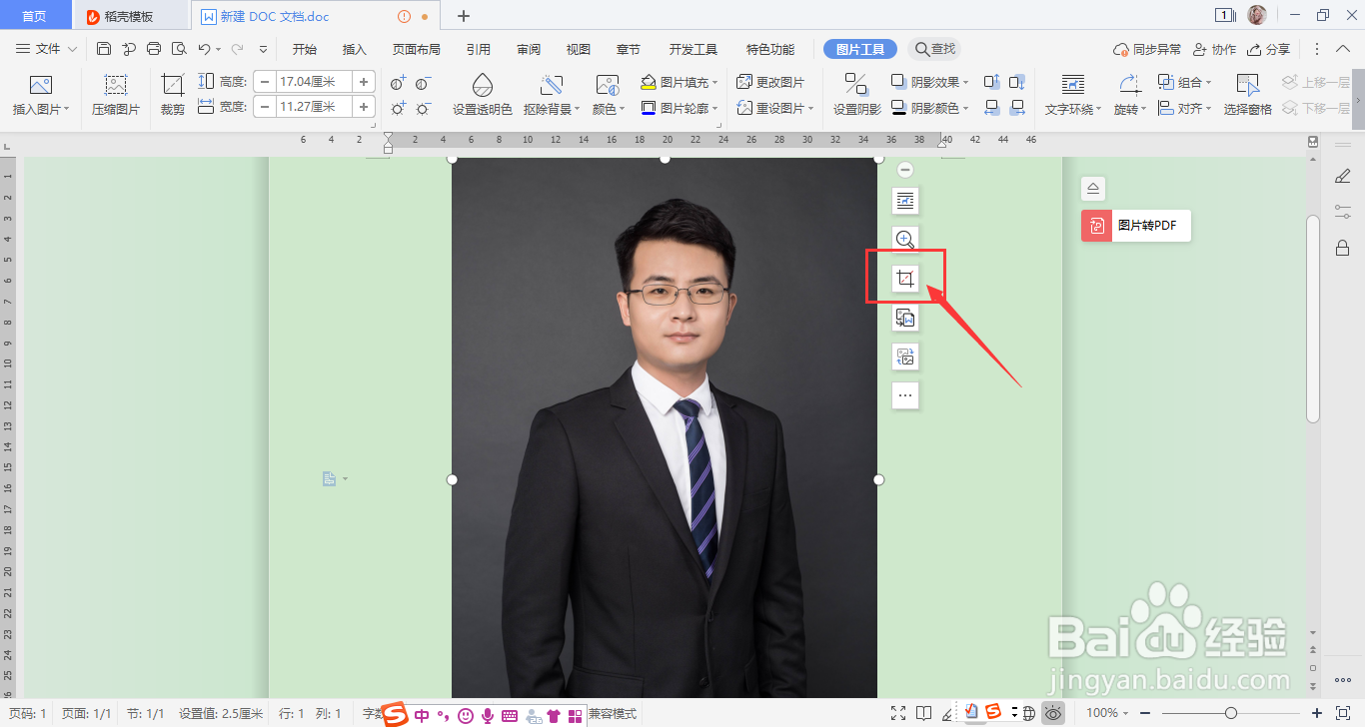This screenshot has height=727, width=1365.
Task: Click the 同步异常 sync status button
Action: (x=1147, y=49)
